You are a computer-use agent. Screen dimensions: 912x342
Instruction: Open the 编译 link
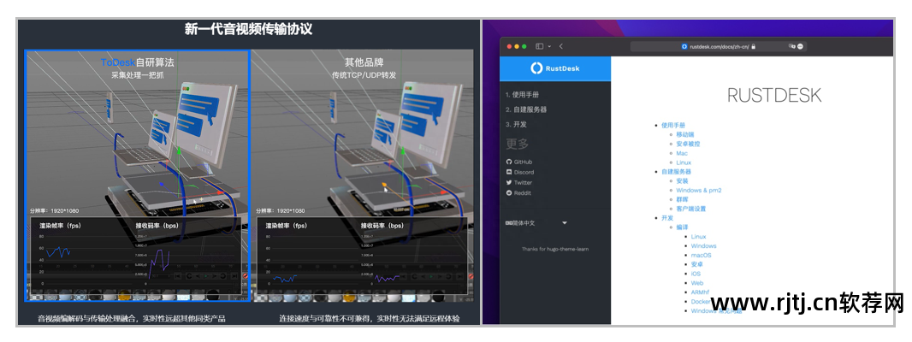coord(682,227)
